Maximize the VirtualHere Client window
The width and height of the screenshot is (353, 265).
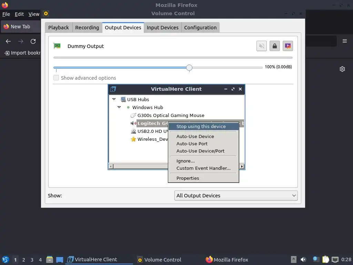(x=233, y=89)
